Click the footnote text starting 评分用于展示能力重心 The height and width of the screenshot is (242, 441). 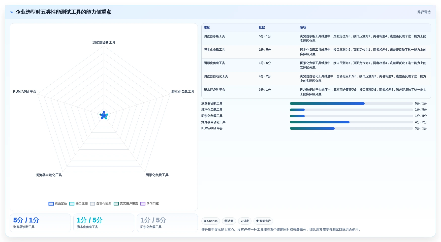(281, 230)
